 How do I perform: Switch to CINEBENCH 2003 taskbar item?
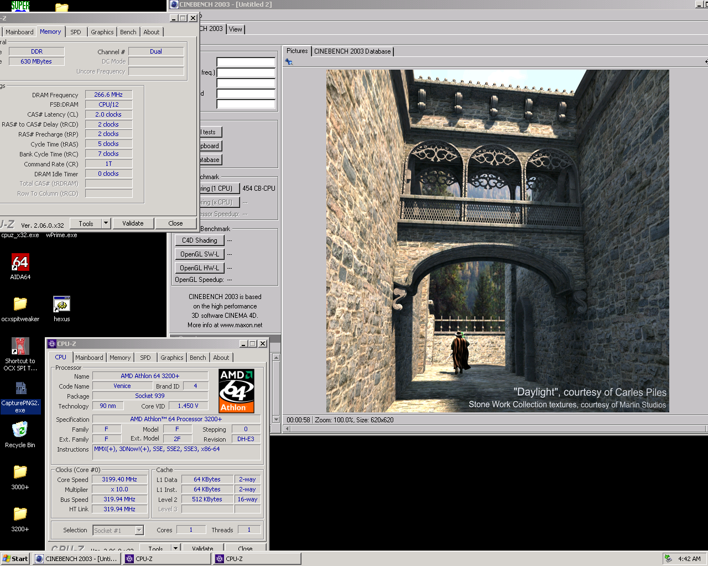pos(77,559)
